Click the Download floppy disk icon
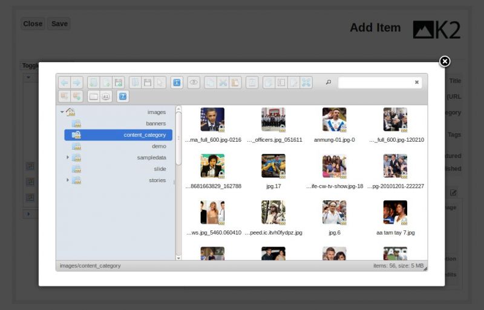The height and width of the screenshot is (310, 484). pyautogui.click(x=148, y=83)
